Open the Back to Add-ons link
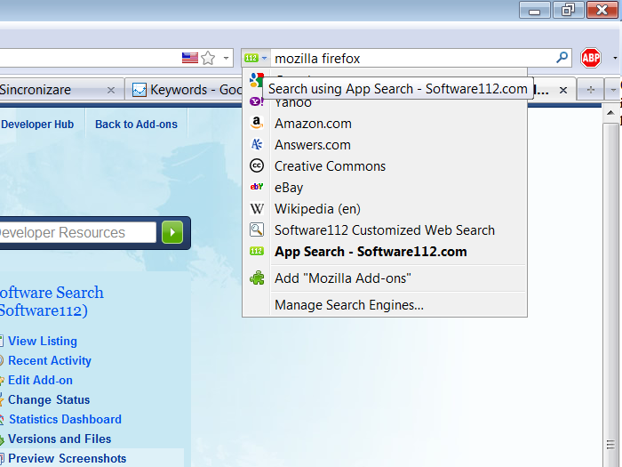622x467 pixels. pos(136,125)
